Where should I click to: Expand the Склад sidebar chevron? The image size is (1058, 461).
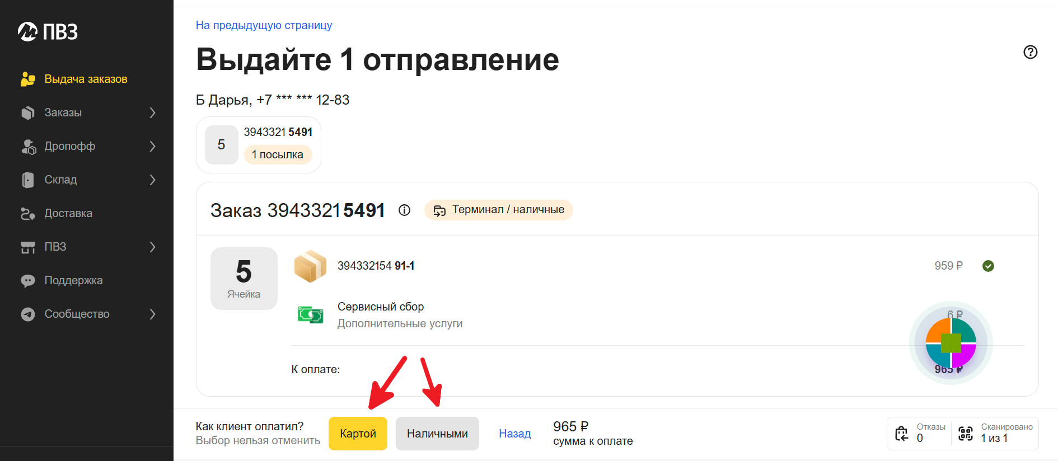coord(152,180)
